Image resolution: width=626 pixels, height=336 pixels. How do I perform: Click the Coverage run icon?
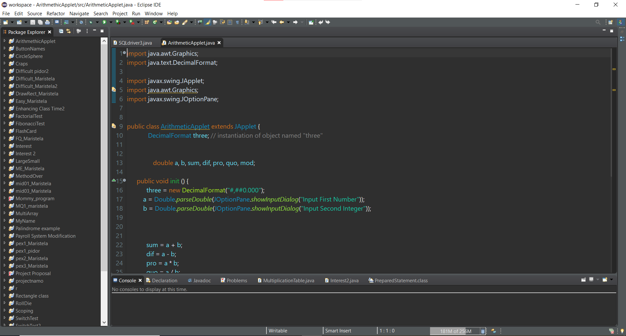(118, 22)
